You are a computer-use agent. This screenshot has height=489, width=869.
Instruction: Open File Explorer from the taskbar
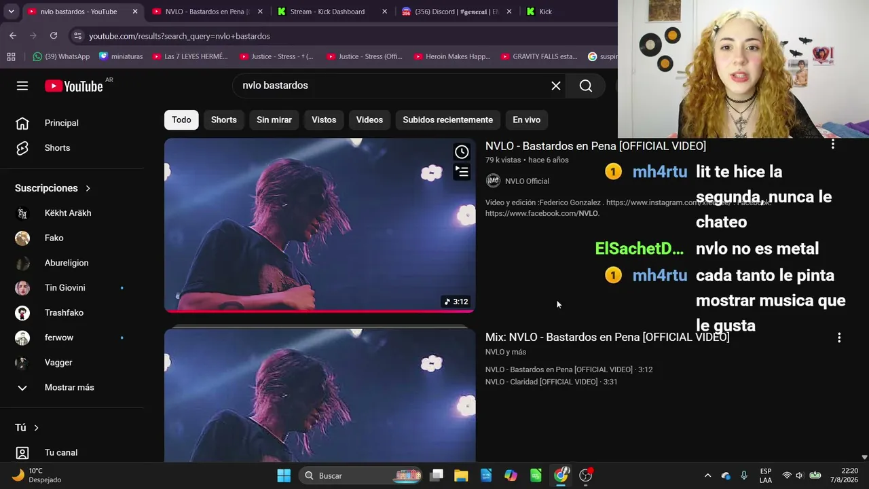point(461,475)
